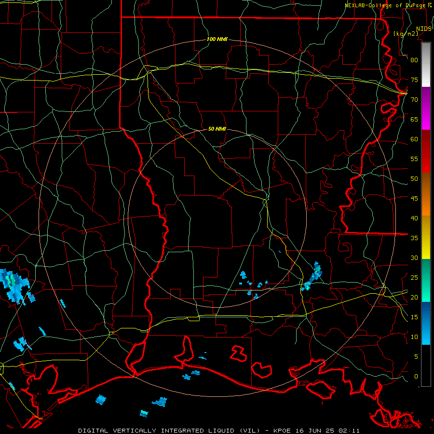
Task: Click the green segment of the color bar
Action: [426, 280]
